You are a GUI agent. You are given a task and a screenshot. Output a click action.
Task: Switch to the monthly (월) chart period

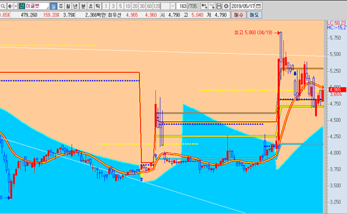point(68,6)
